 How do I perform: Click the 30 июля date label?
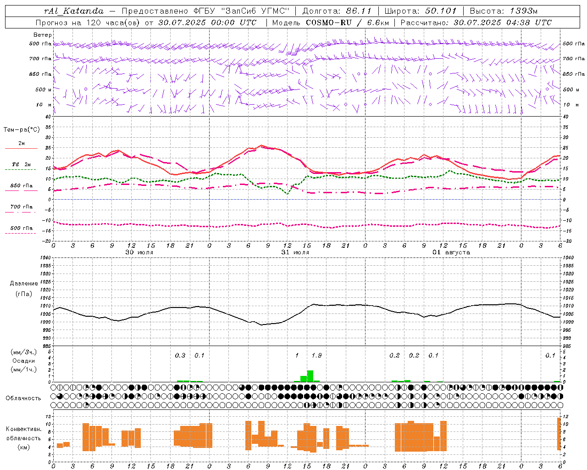(139, 252)
